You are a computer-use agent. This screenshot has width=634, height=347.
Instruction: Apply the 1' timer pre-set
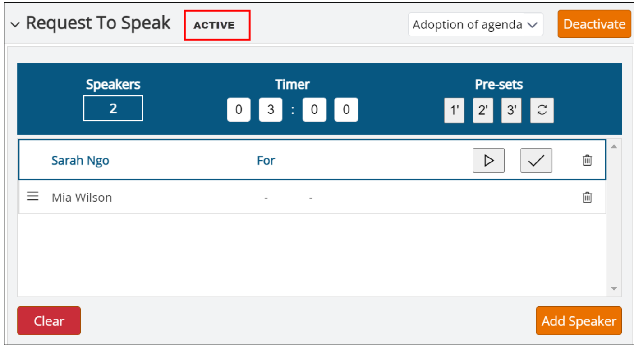[454, 110]
